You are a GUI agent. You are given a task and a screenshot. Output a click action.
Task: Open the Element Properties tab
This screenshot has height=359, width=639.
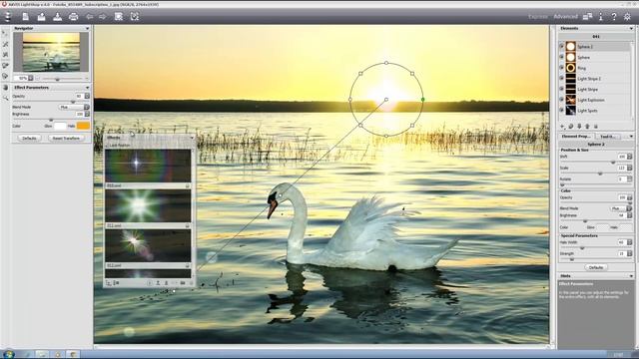576,137
